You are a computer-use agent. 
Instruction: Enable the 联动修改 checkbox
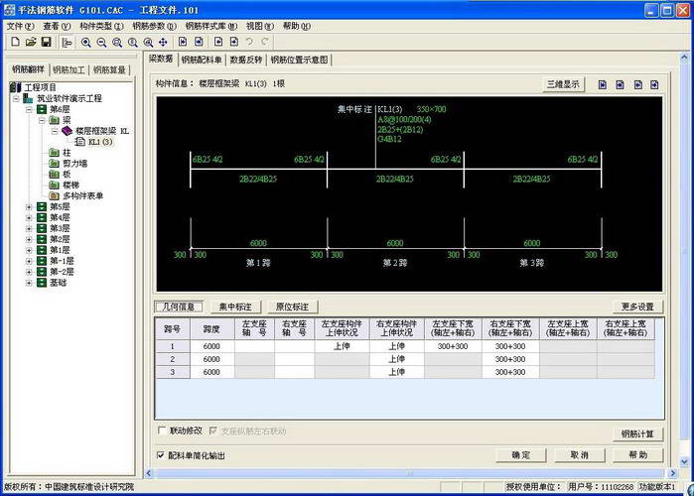pos(163,432)
